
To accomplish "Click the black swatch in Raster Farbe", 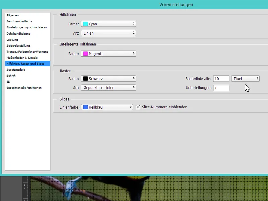I will tap(85, 79).
